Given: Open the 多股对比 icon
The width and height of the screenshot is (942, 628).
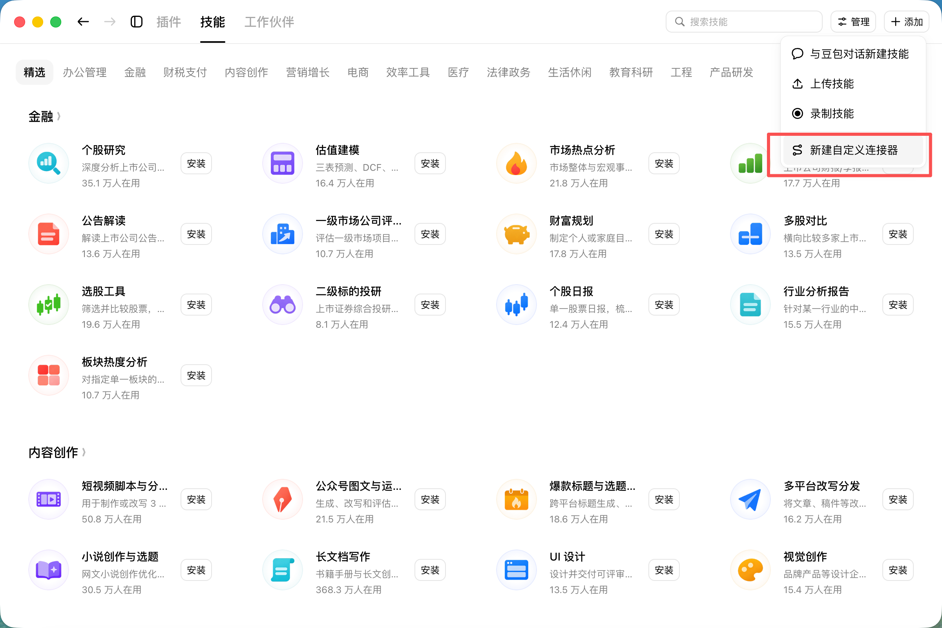Looking at the screenshot, I should click(x=750, y=234).
